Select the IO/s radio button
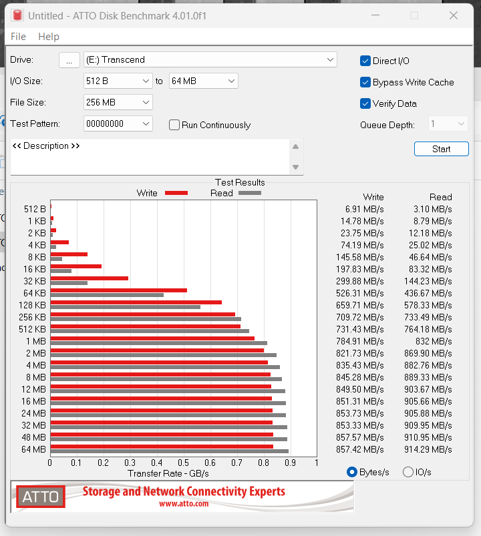The width and height of the screenshot is (481, 536). (408, 472)
